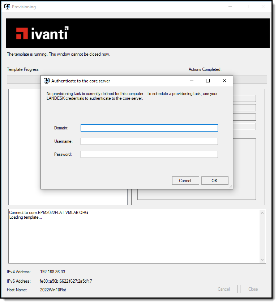
Task: Click the Provisioning window title bar icon
Action: click(7, 7)
